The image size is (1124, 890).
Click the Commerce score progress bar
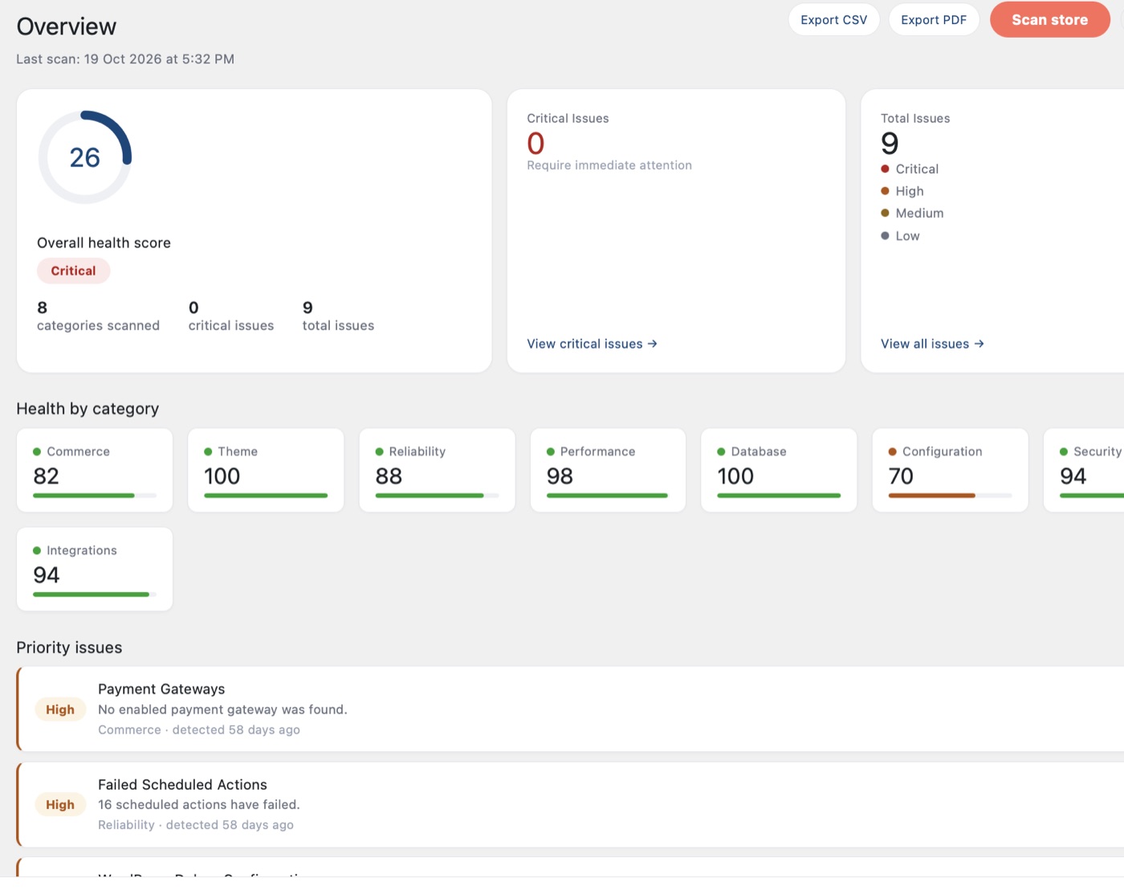point(95,496)
